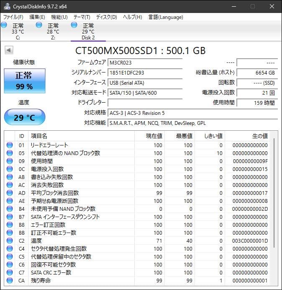Click the しきい値 column header
The height and width of the screenshot is (290, 282).
coord(210,136)
